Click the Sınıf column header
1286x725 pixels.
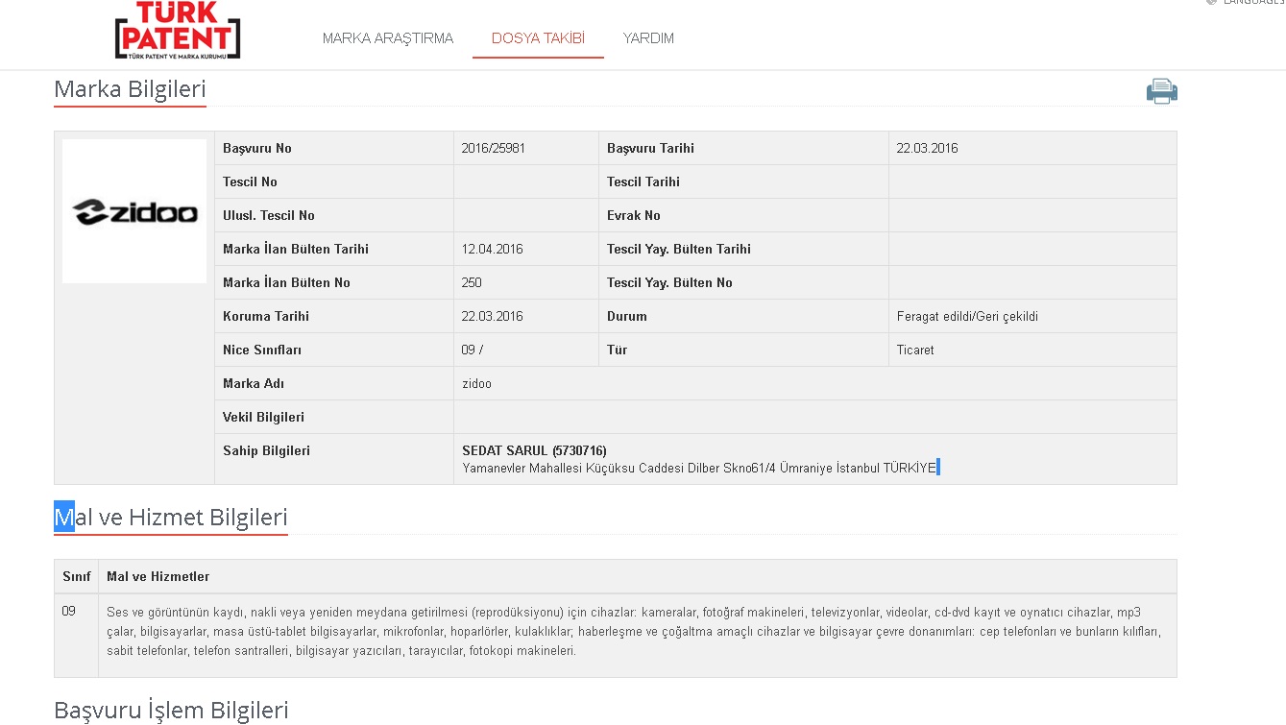[x=77, y=576]
